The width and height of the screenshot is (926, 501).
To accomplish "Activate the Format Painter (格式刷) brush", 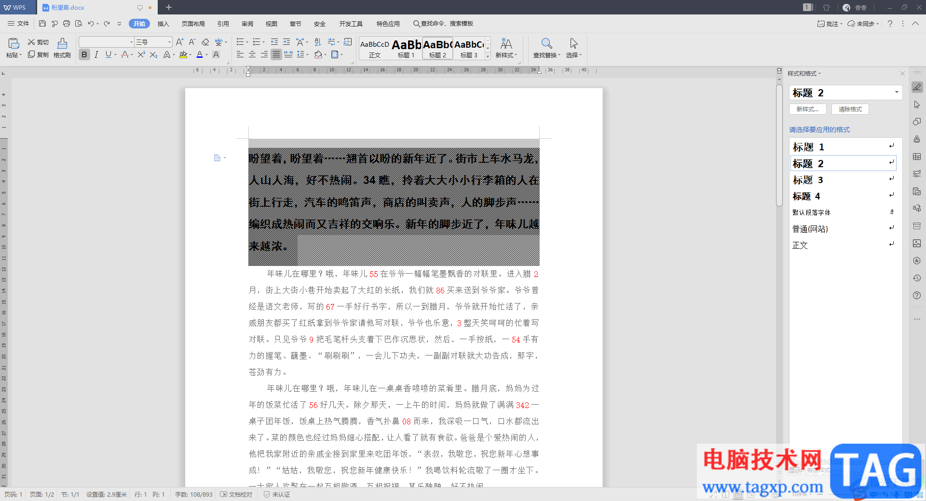I will (x=62, y=48).
